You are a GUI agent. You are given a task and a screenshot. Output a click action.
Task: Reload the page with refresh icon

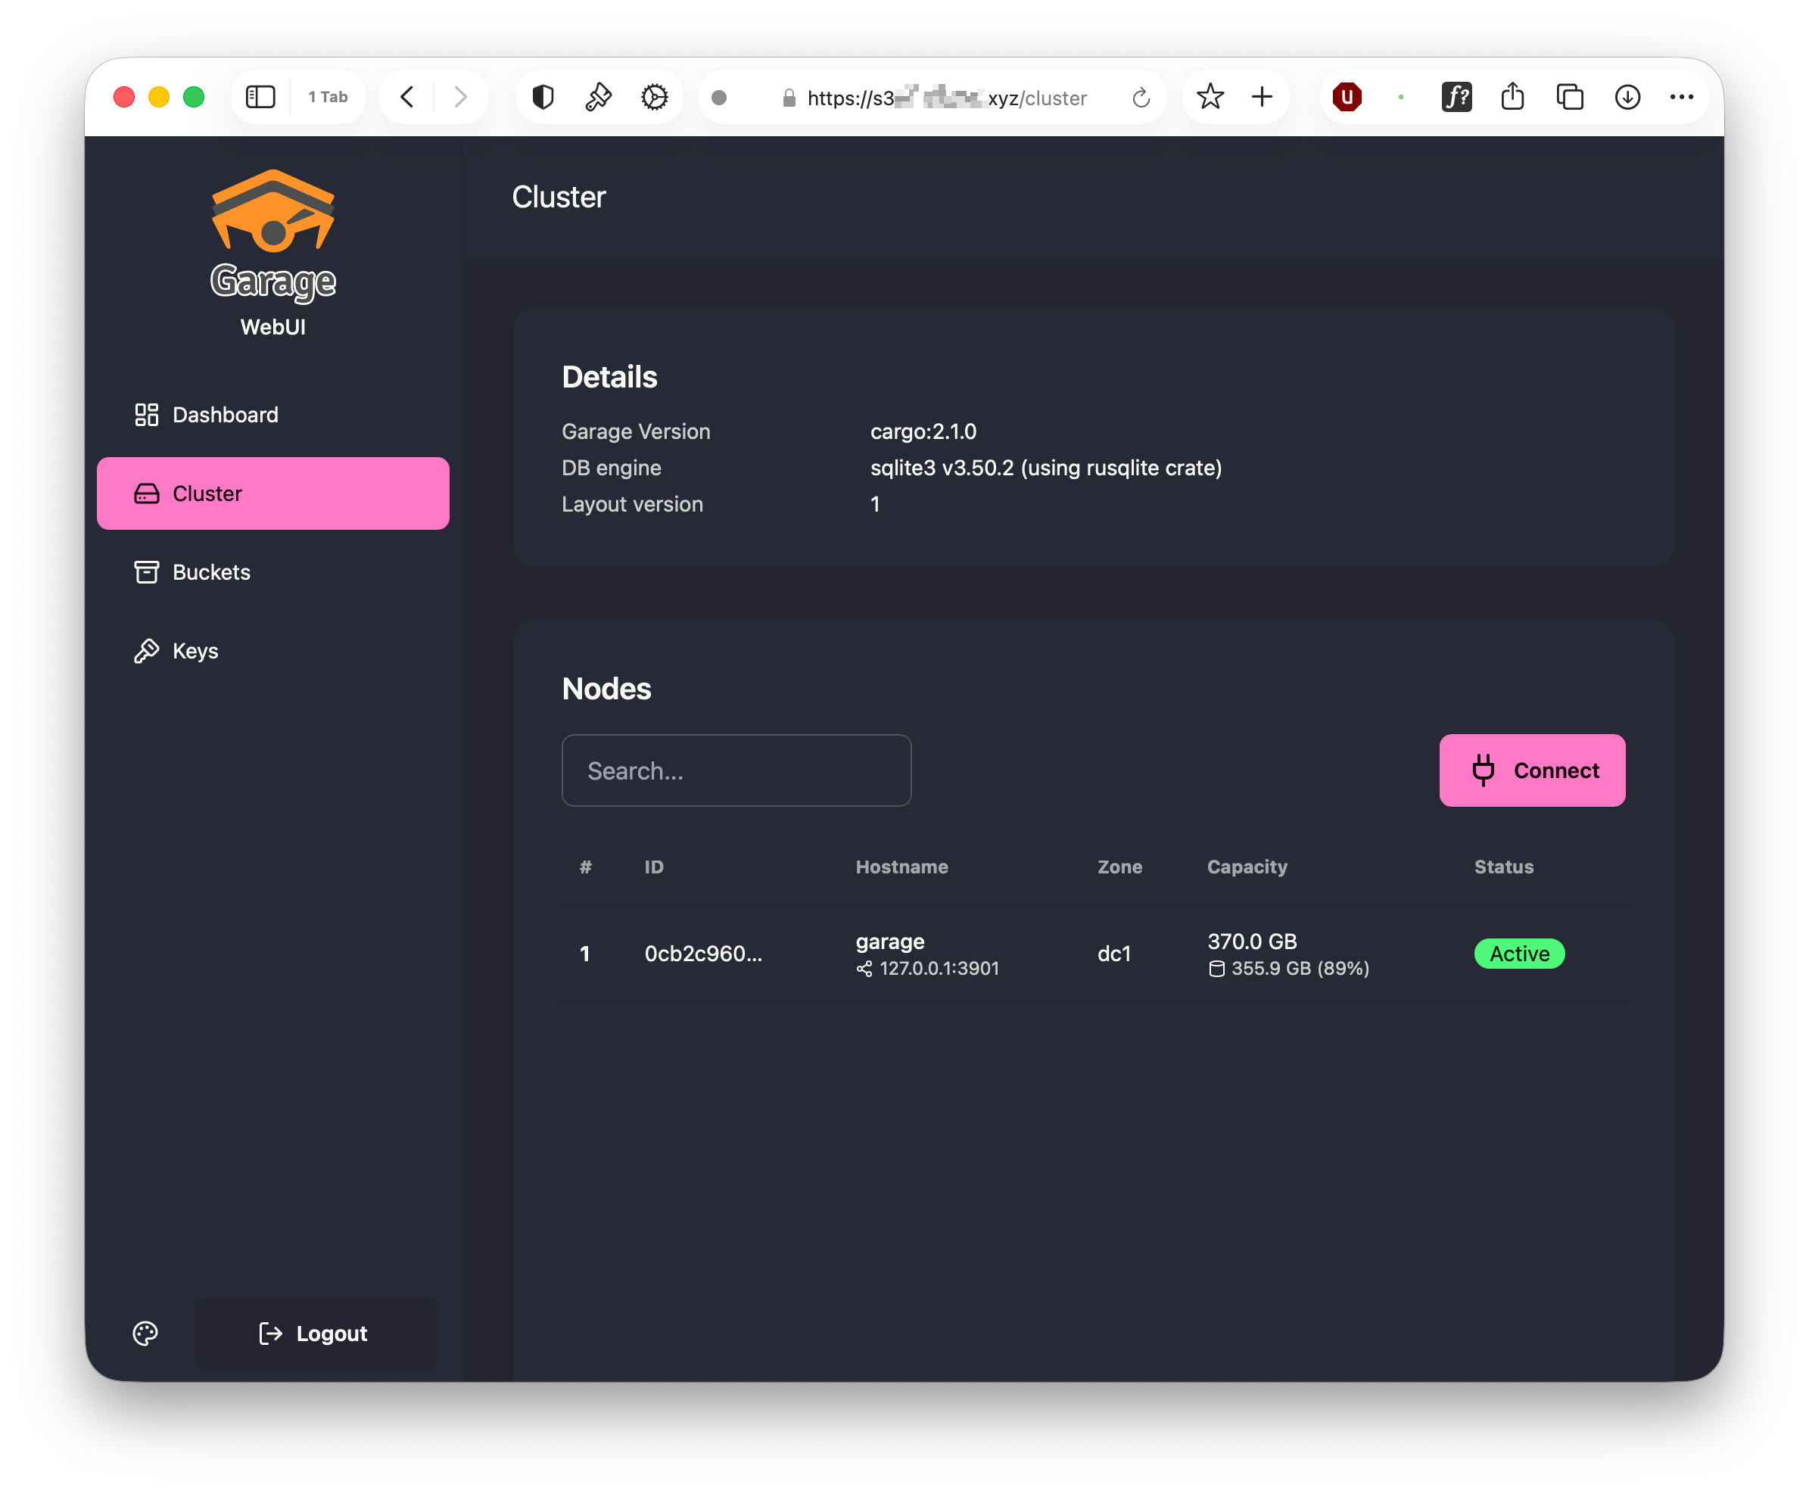coord(1141,98)
